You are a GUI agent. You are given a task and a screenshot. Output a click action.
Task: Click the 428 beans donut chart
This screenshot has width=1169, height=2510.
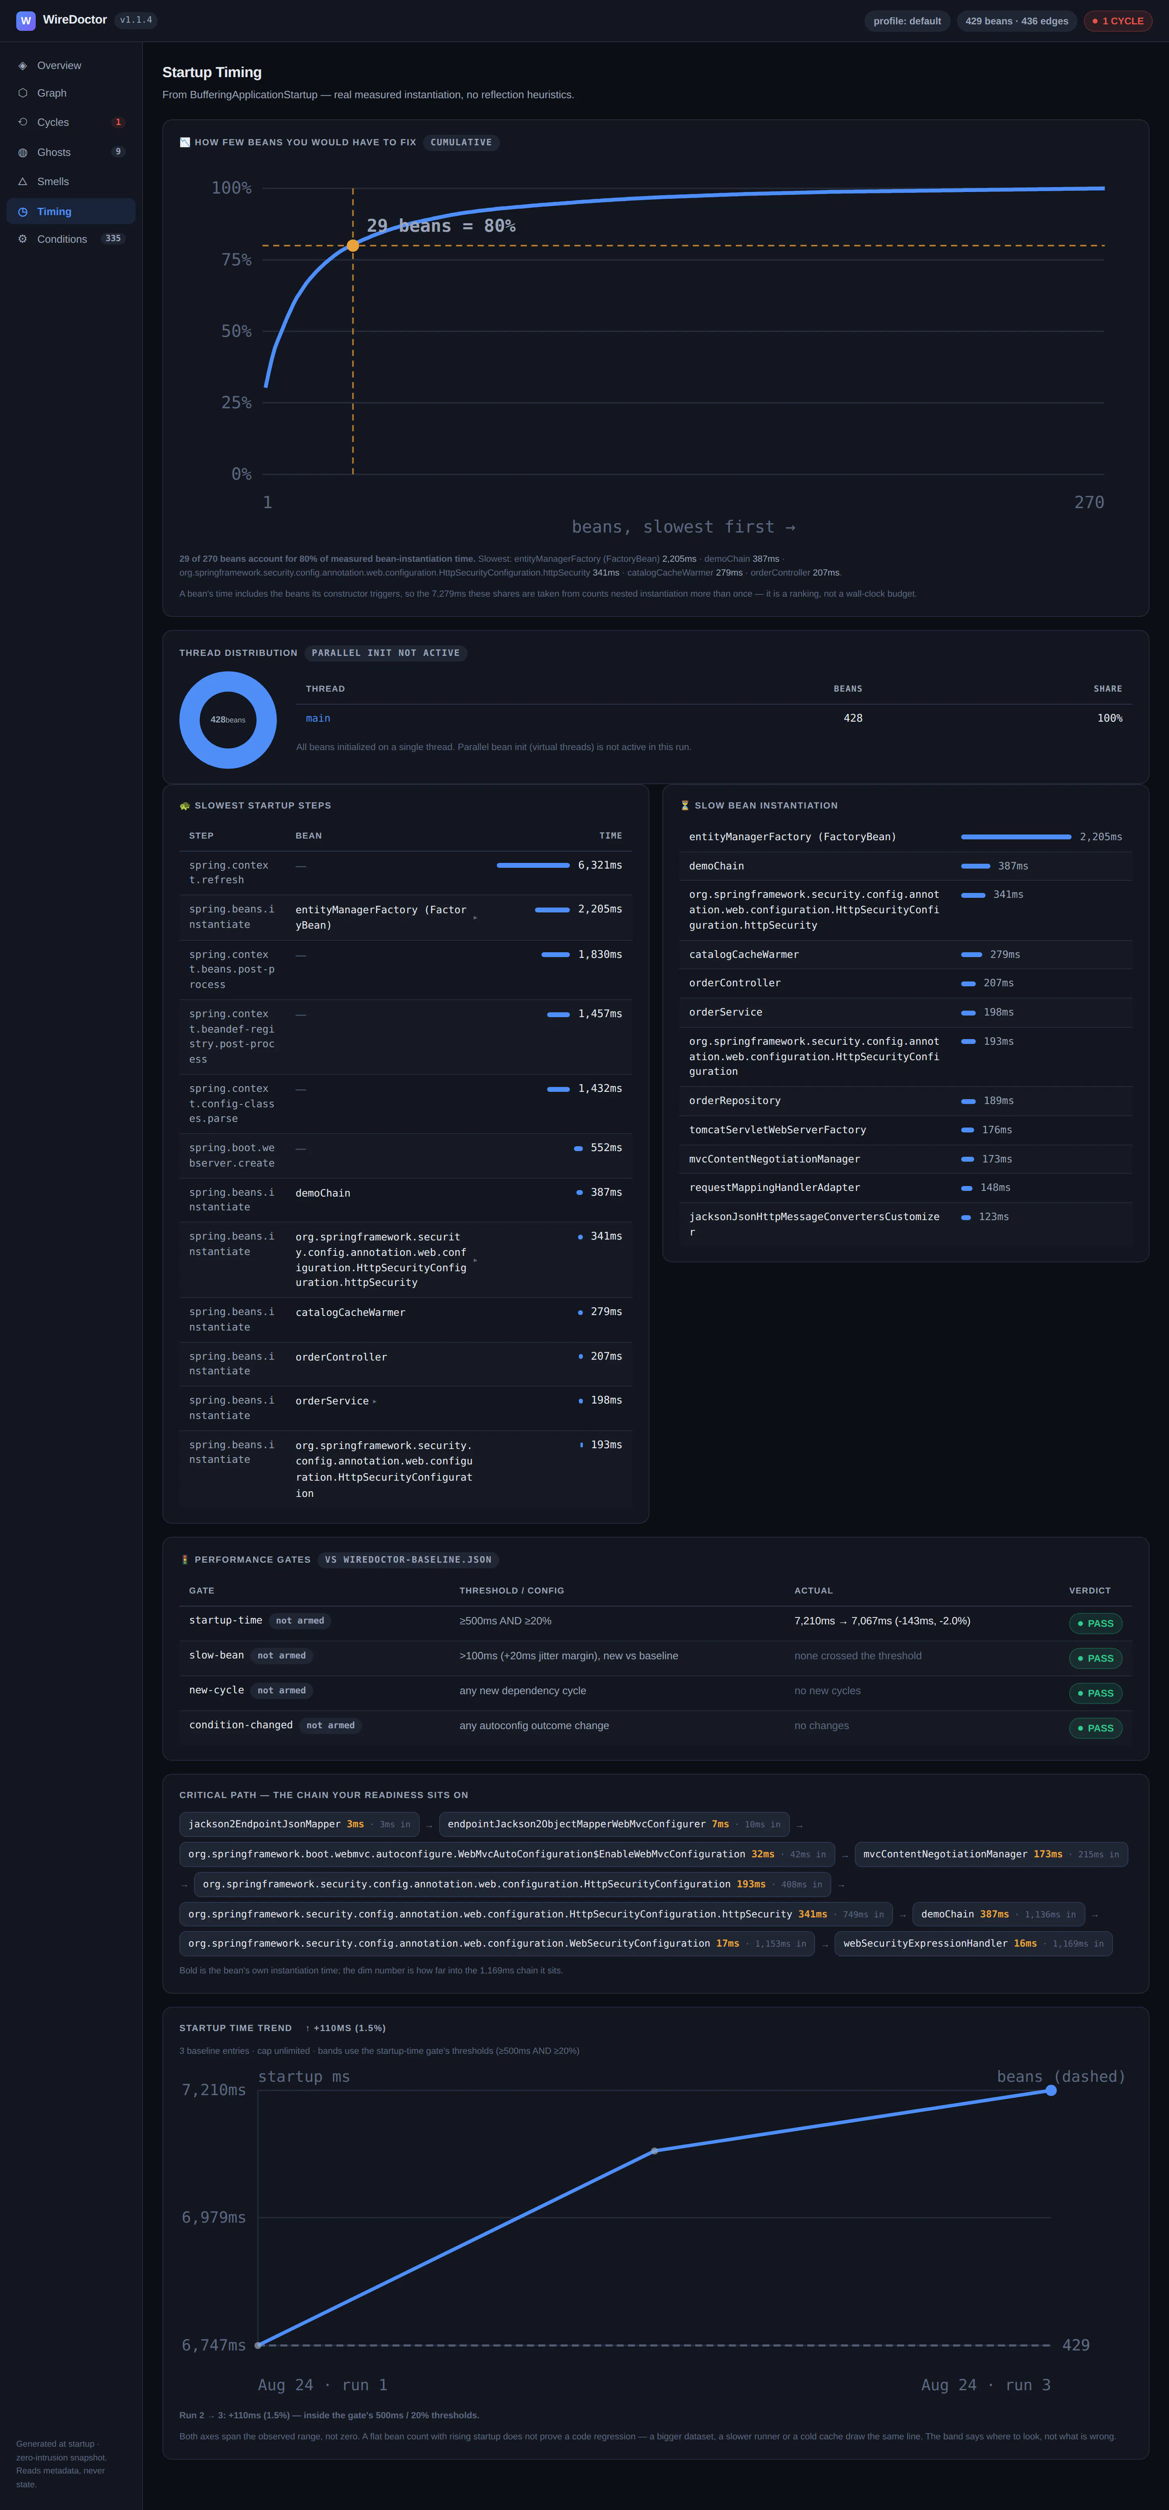(x=228, y=720)
